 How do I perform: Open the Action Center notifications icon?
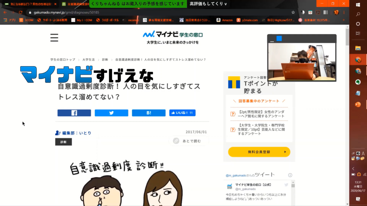click(x=358, y=199)
